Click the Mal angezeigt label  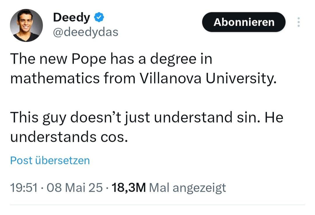188,188
